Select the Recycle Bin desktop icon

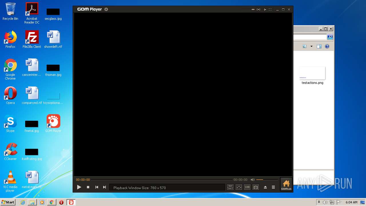pyautogui.click(x=10, y=11)
